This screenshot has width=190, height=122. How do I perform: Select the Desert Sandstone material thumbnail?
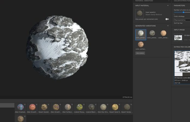44,107
